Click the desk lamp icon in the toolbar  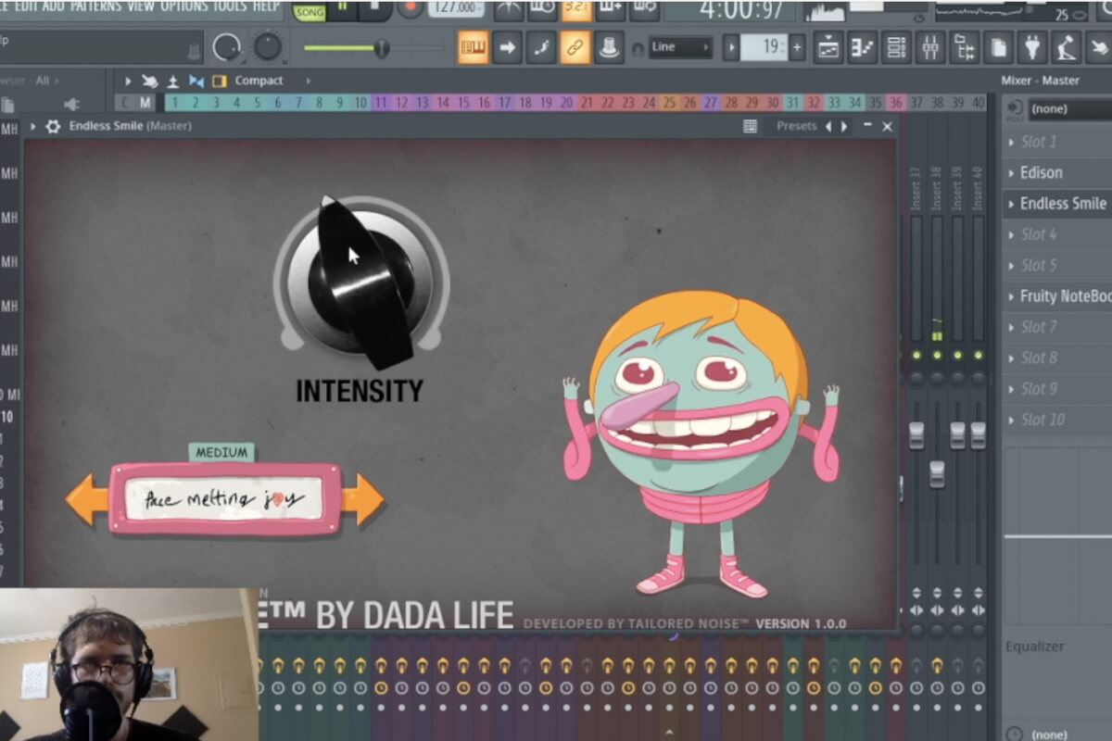(1066, 47)
